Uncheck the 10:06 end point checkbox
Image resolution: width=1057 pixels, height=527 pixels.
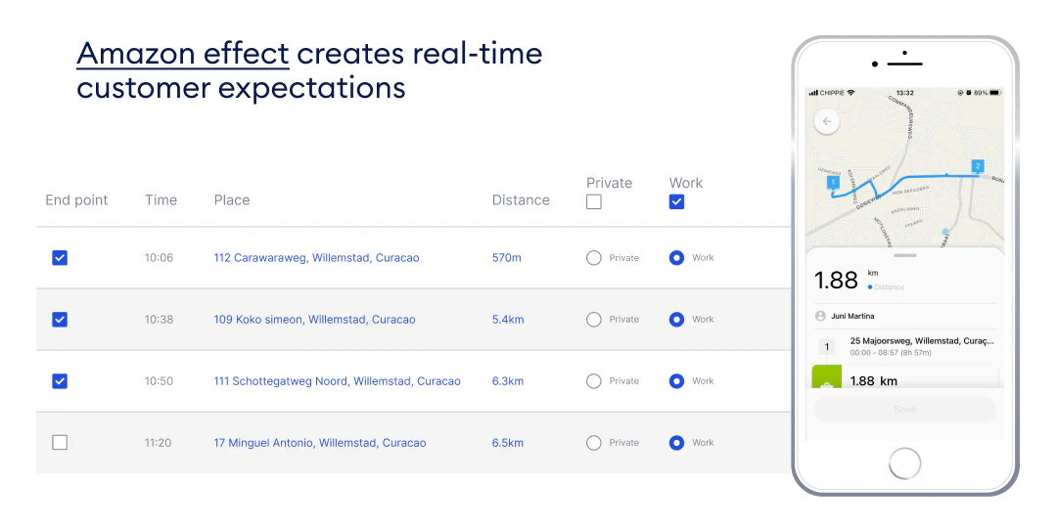click(x=60, y=258)
